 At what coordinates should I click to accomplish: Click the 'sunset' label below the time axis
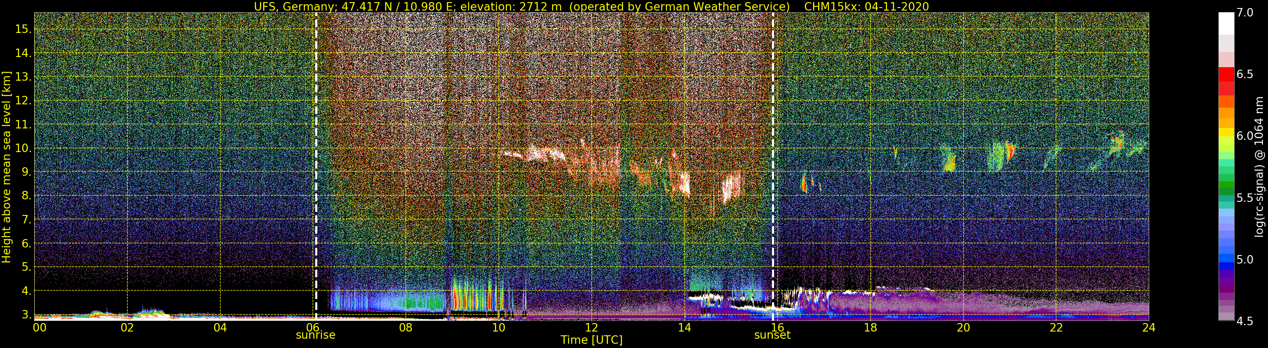[772, 335]
